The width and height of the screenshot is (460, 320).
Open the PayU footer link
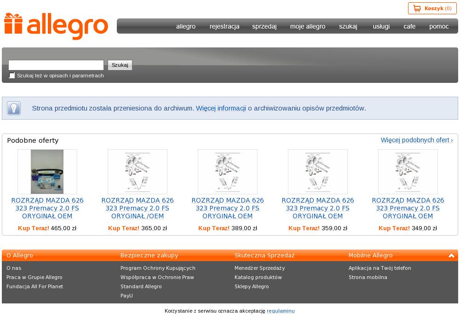pos(126,296)
